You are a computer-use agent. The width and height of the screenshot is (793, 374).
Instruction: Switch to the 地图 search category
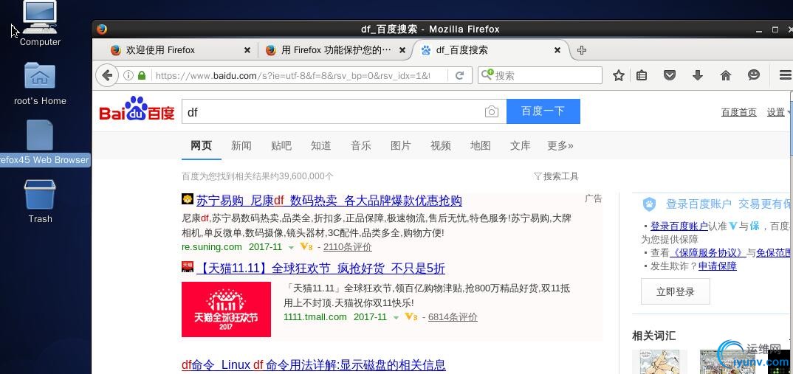click(x=481, y=145)
